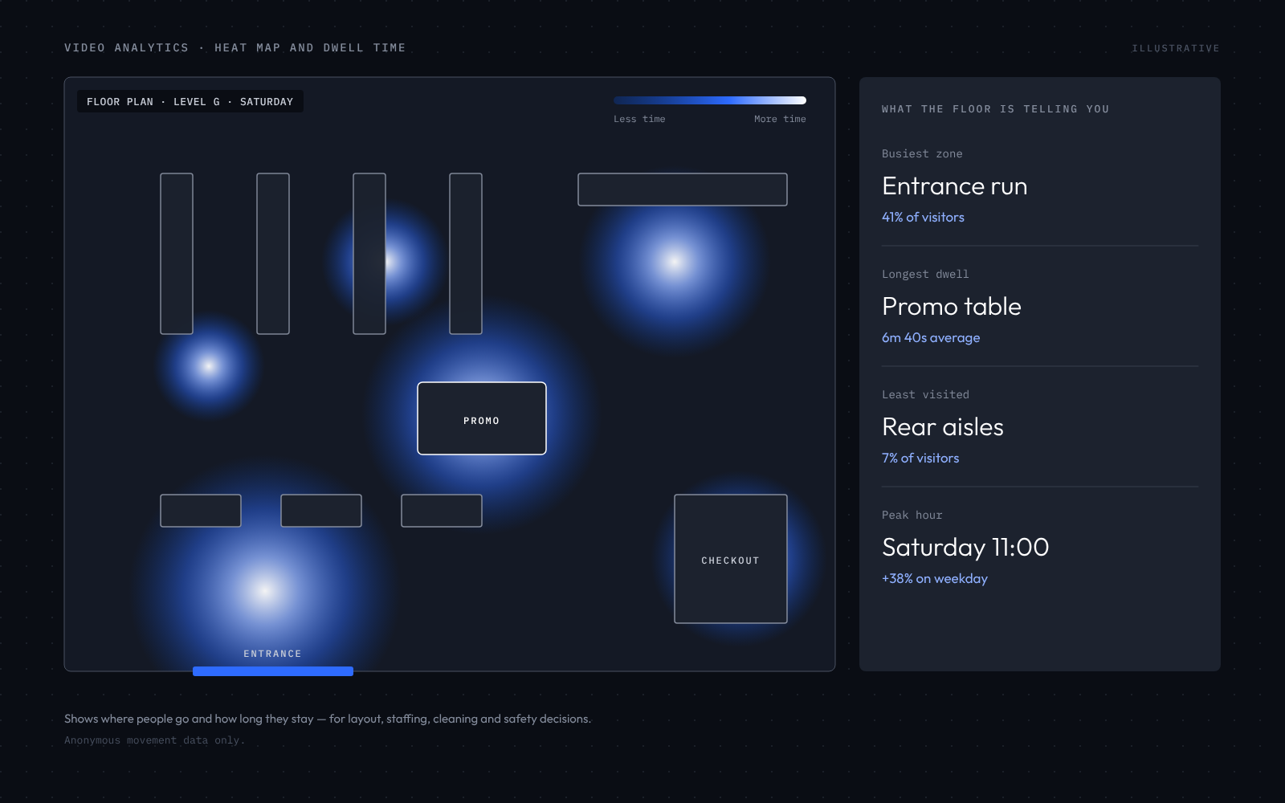Click the blue ENTRANCE bar

point(273,671)
